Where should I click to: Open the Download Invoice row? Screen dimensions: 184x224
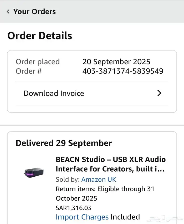[54, 93]
